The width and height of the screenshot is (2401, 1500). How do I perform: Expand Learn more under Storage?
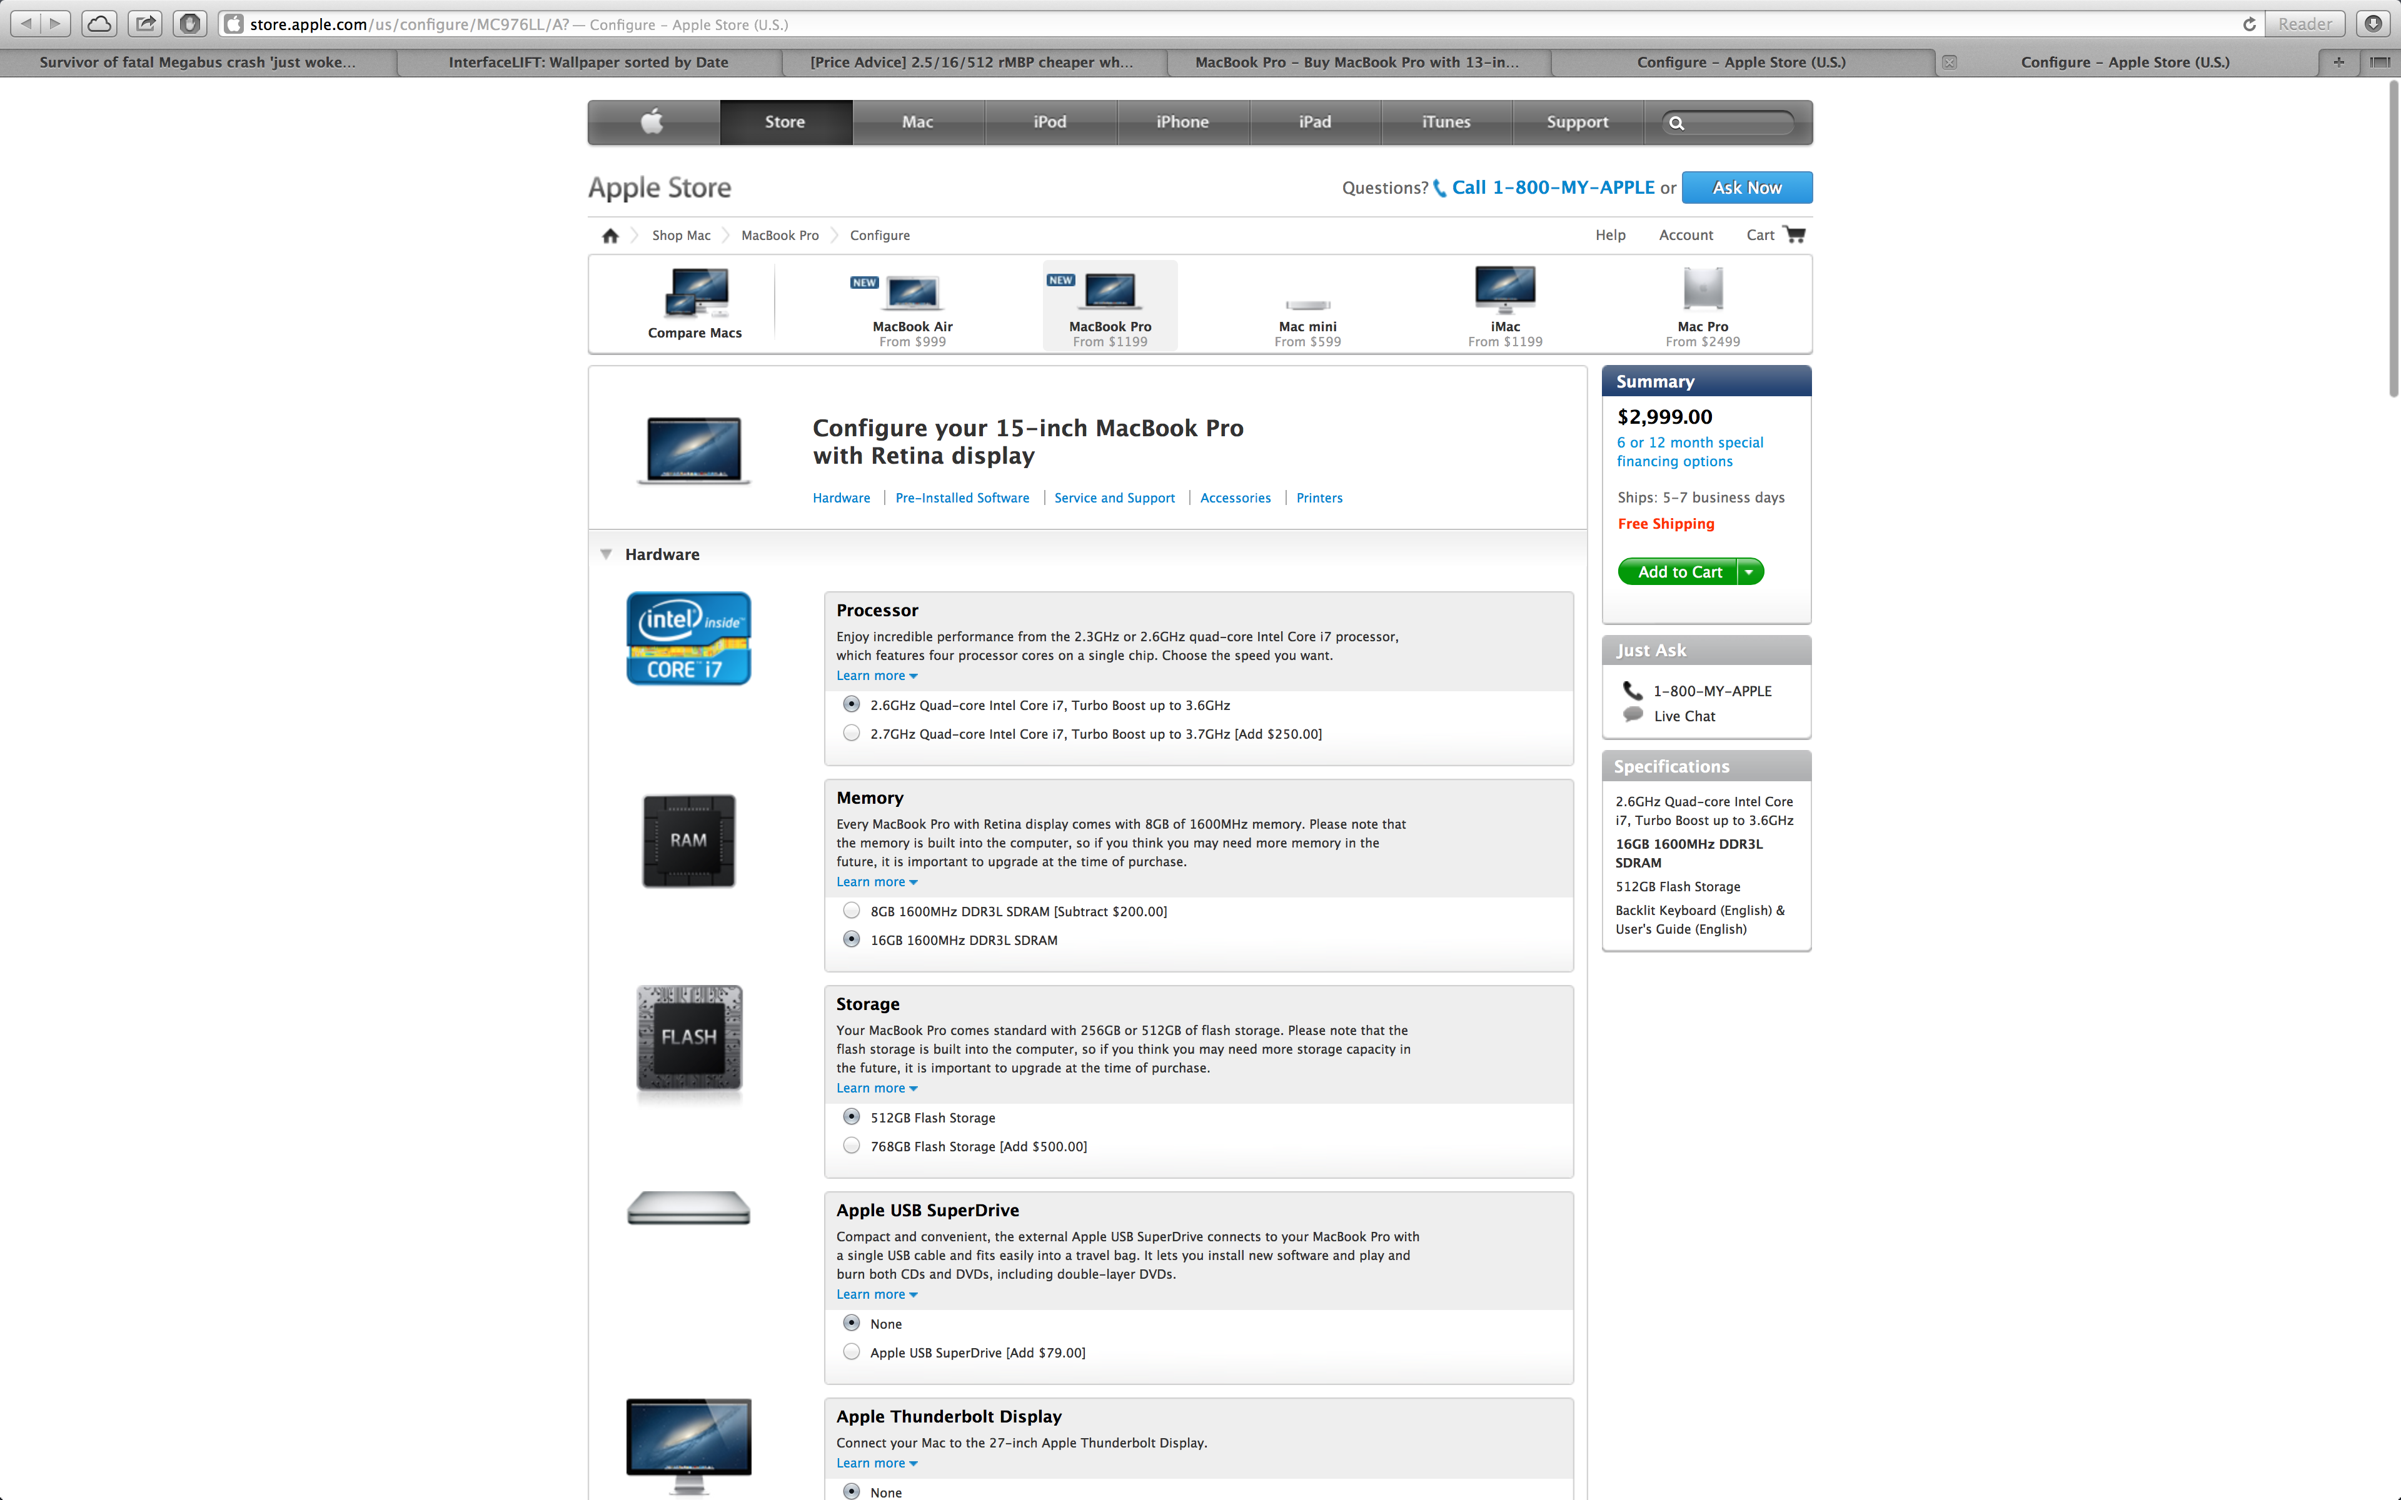(877, 1088)
